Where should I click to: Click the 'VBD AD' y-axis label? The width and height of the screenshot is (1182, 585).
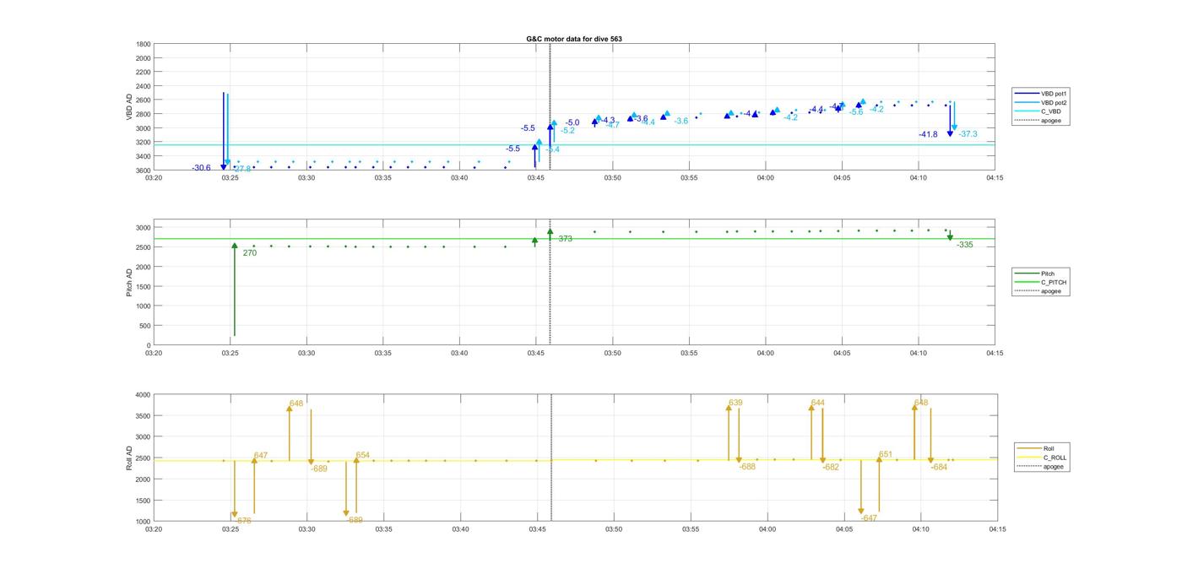tap(130, 106)
